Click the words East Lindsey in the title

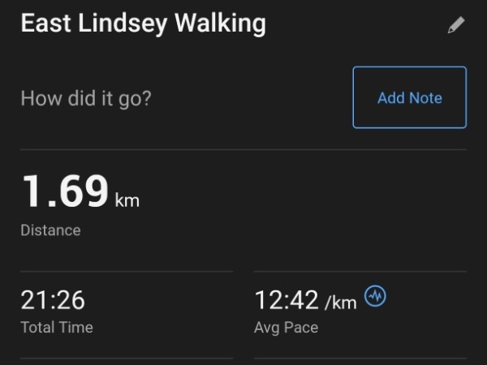point(94,24)
